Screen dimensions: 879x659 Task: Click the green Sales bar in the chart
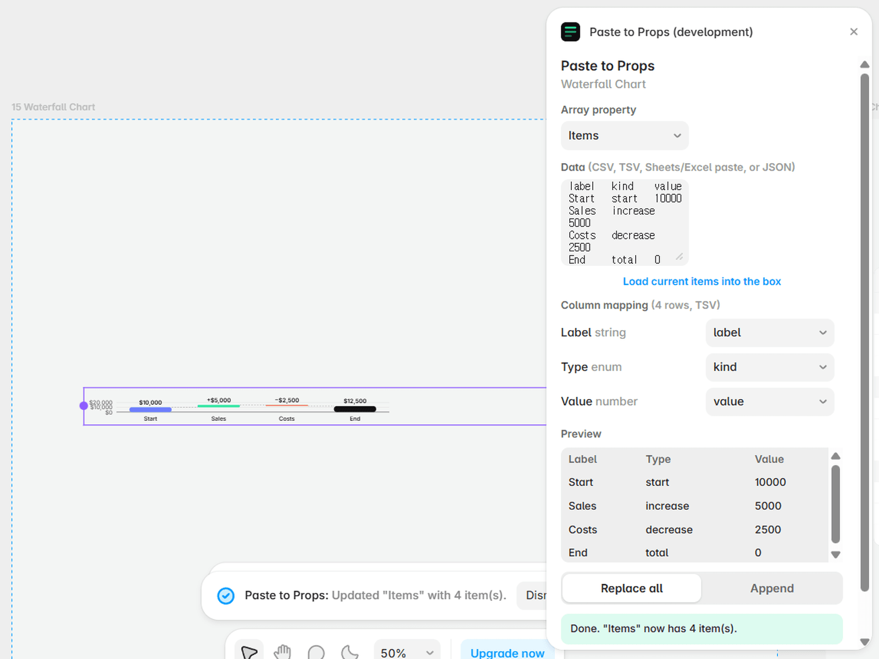click(219, 406)
